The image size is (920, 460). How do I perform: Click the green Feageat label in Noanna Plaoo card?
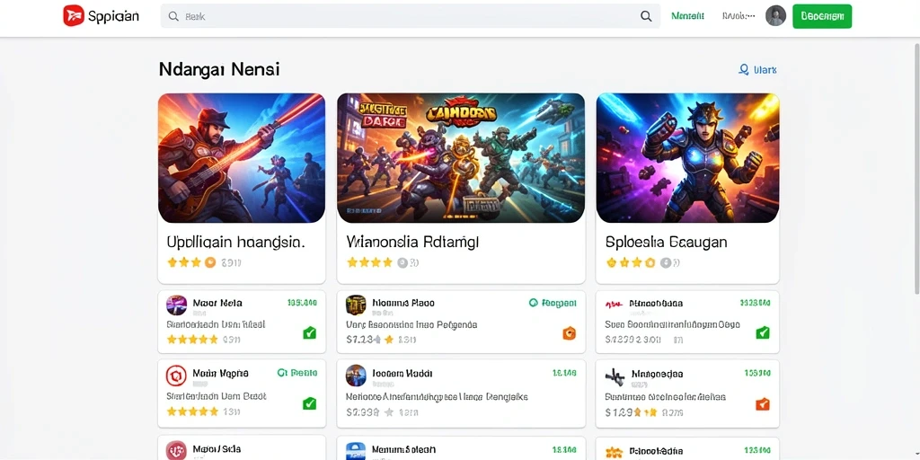tap(553, 303)
